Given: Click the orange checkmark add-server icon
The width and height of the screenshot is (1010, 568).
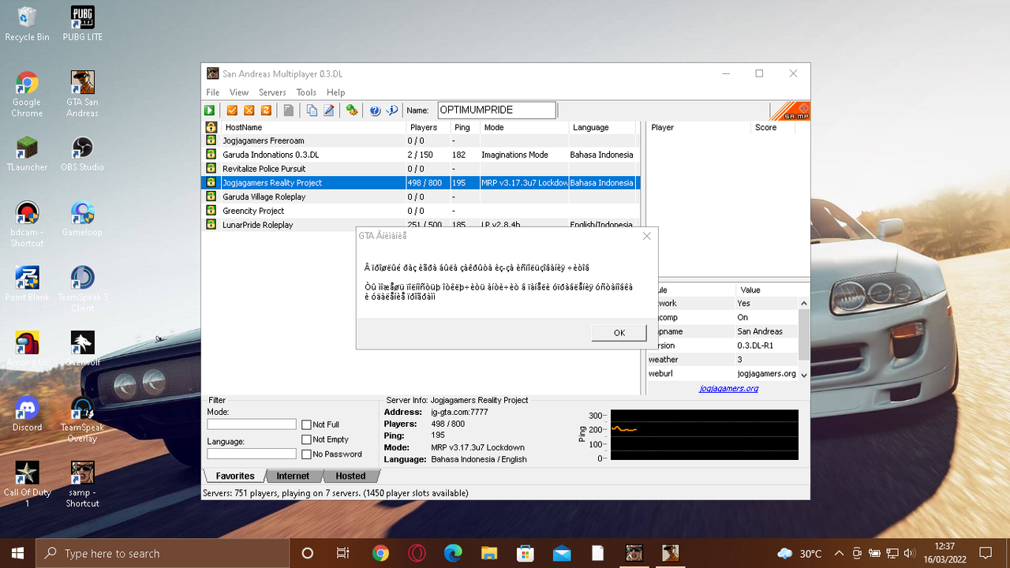Looking at the screenshot, I should pos(232,110).
